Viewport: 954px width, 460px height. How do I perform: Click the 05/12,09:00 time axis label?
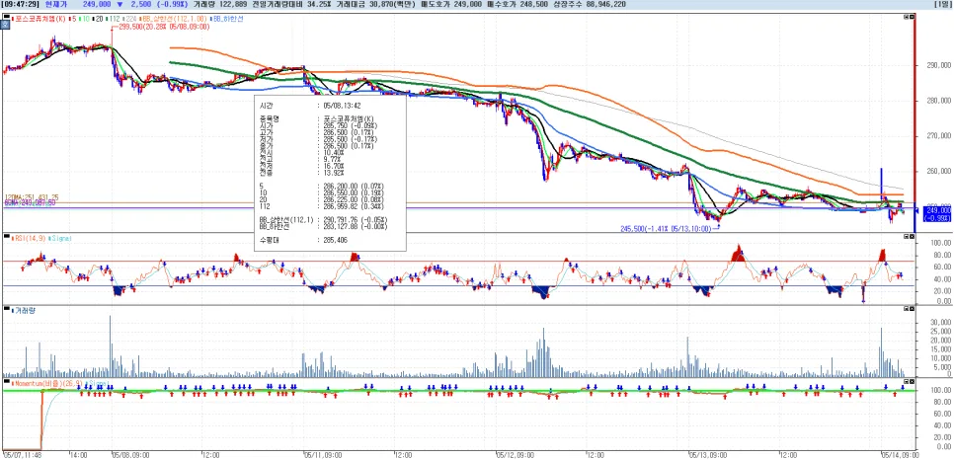(x=515, y=454)
